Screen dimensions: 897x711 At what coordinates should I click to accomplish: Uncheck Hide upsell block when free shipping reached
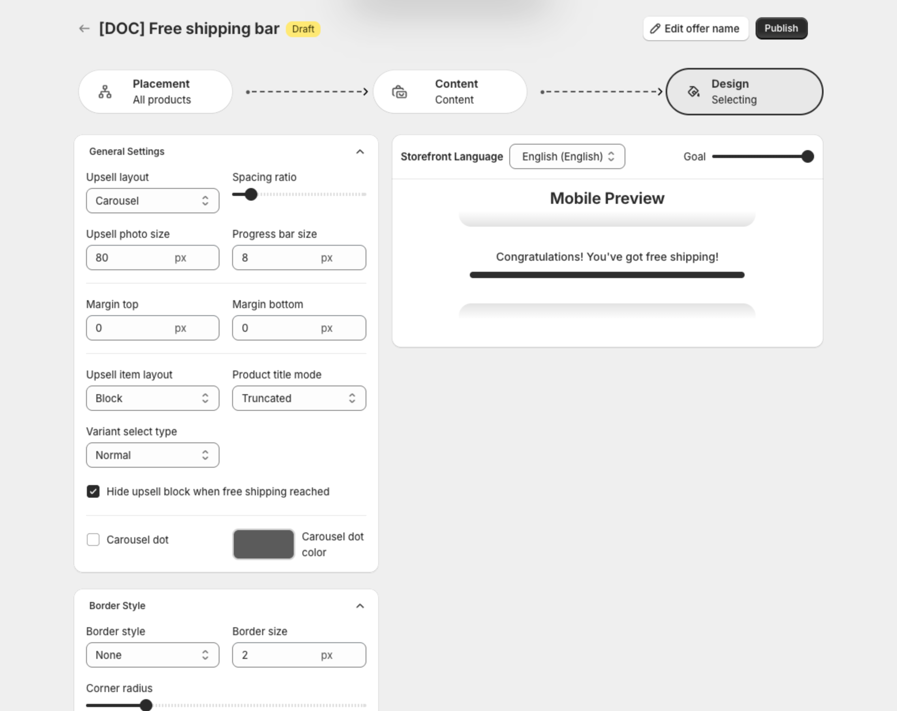coord(93,492)
